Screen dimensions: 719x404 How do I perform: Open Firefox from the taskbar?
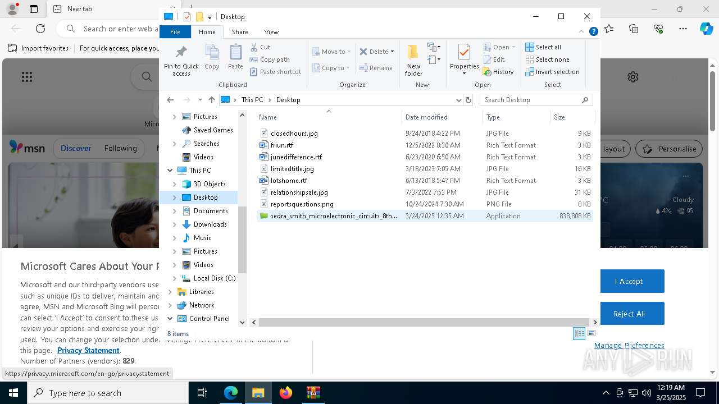coord(286,393)
